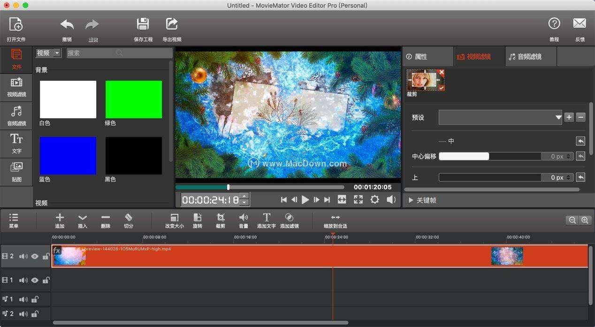This screenshot has width=595, height=327.
Task: Lock video track 1
Action: click(x=46, y=280)
